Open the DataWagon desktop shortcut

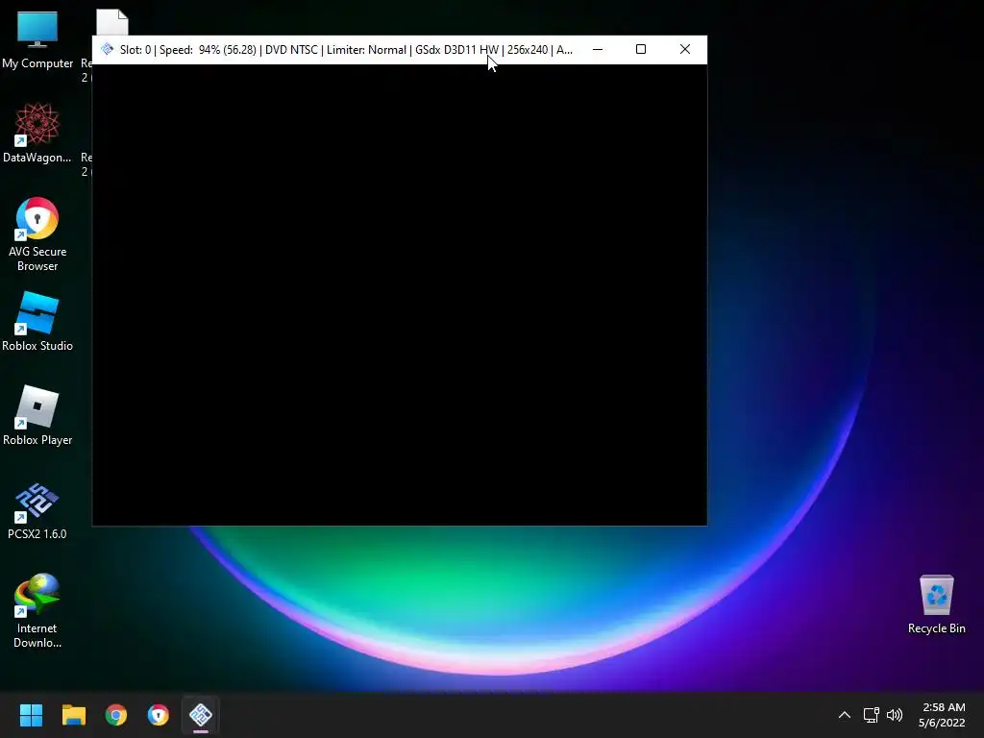point(37,133)
